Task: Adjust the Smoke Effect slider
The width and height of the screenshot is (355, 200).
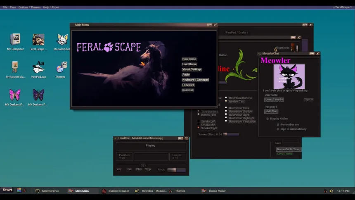Action: pyautogui.click(x=231, y=134)
